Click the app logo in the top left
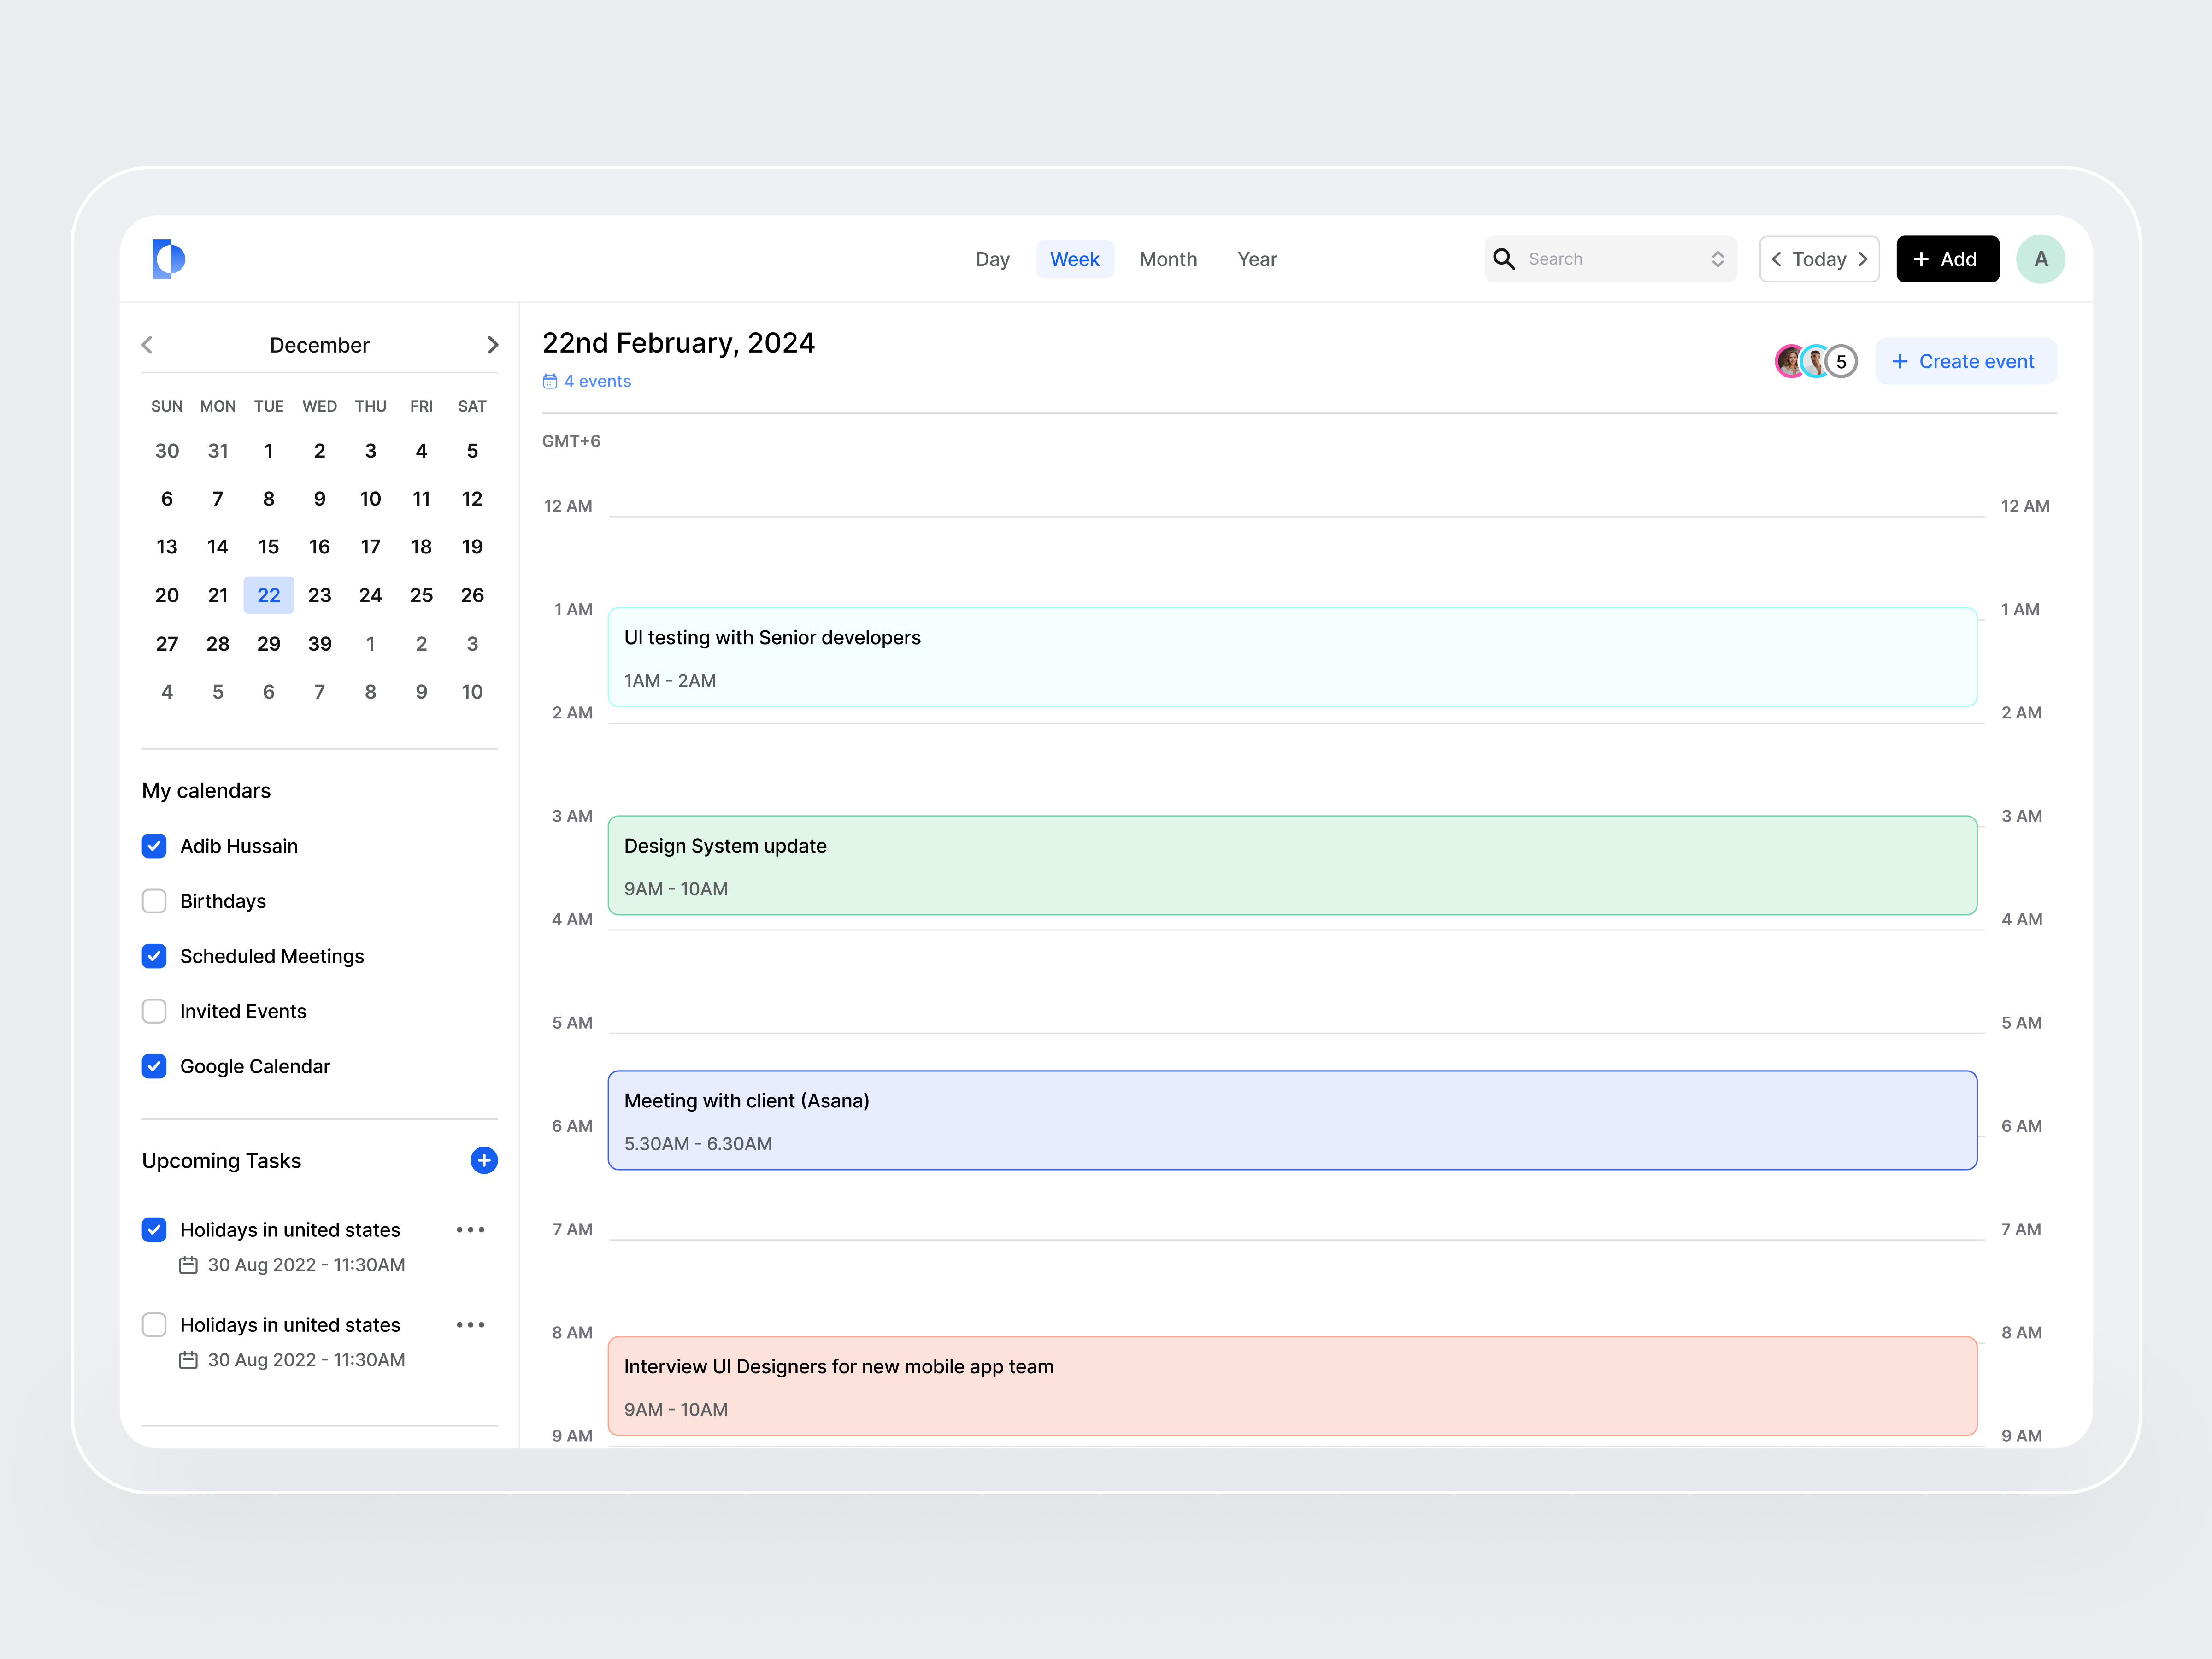This screenshot has height=1659, width=2212. 168,258
